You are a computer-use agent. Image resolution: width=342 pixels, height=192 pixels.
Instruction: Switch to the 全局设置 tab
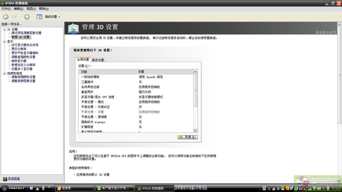(x=83, y=59)
